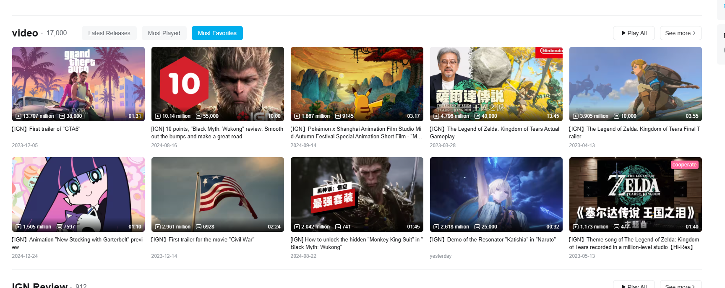The height and width of the screenshot is (288, 725).
Task: Click the 40,000 comments icon
Action: click(477, 116)
